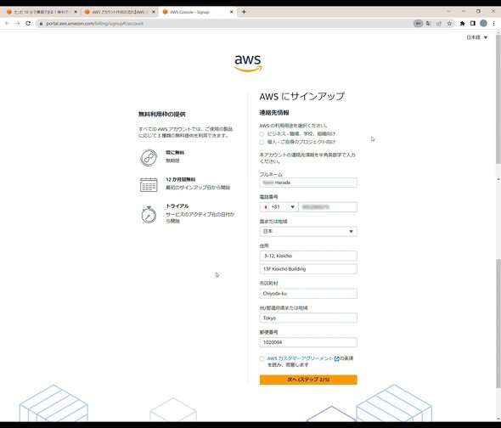Viewport: 501px width, 428px height.
Task: Open the AWS customer agreement link
Action: point(300,358)
